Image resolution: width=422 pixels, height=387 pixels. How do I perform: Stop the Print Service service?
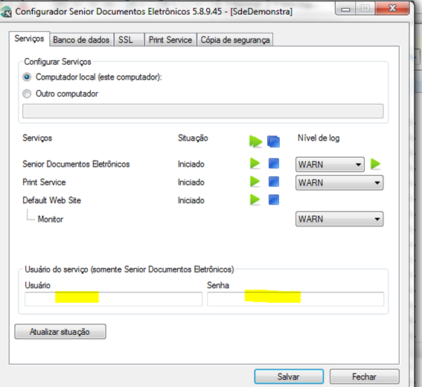[274, 182]
